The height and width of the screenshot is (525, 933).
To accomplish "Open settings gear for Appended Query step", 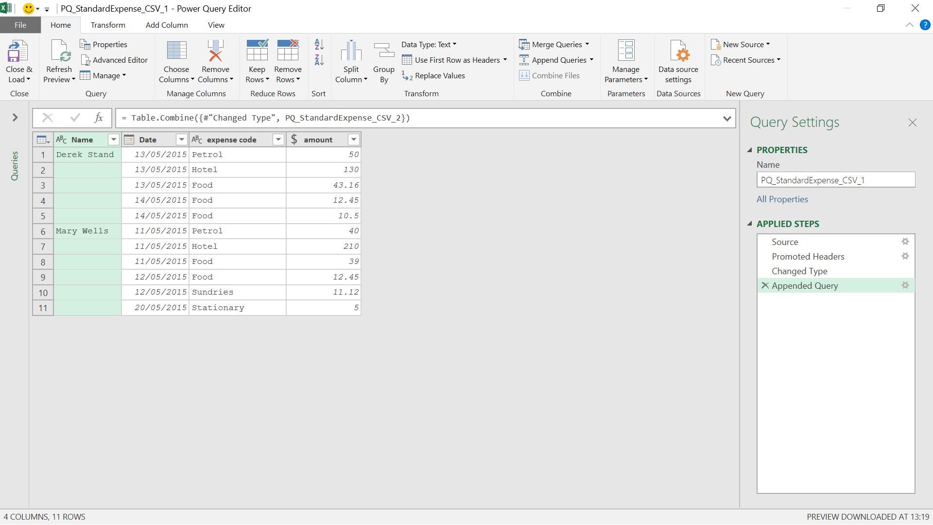I will tap(905, 285).
